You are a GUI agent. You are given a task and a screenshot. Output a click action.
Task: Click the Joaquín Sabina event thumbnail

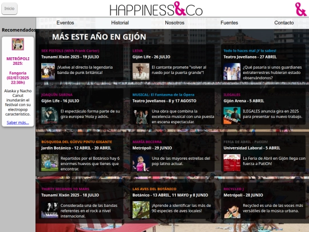click(x=50, y=115)
